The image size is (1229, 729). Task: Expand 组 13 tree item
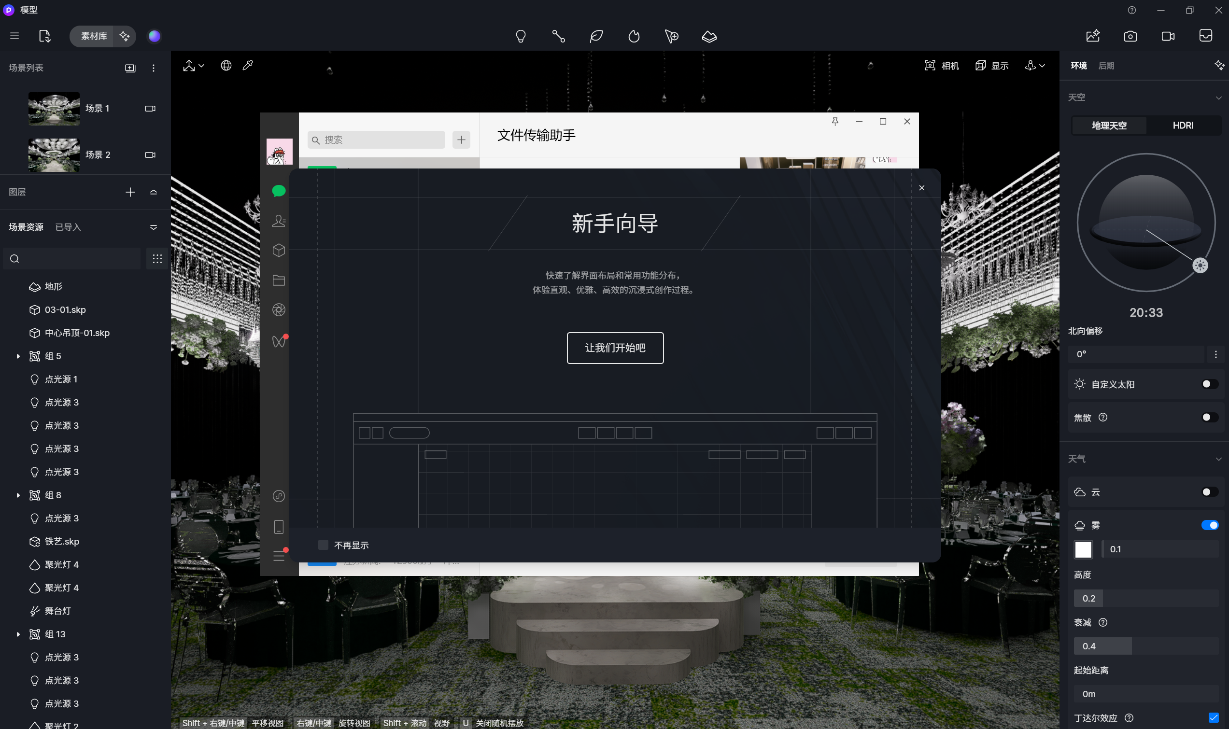click(x=18, y=634)
